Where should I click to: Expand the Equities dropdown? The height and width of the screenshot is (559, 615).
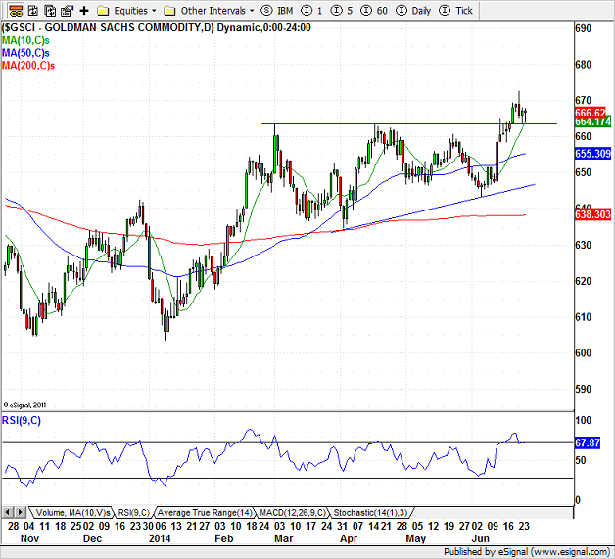coord(154,11)
